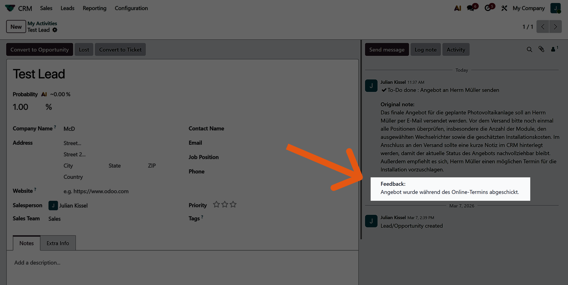Click Convert to Opportunity button
Image resolution: width=568 pixels, height=285 pixels.
[40, 50]
